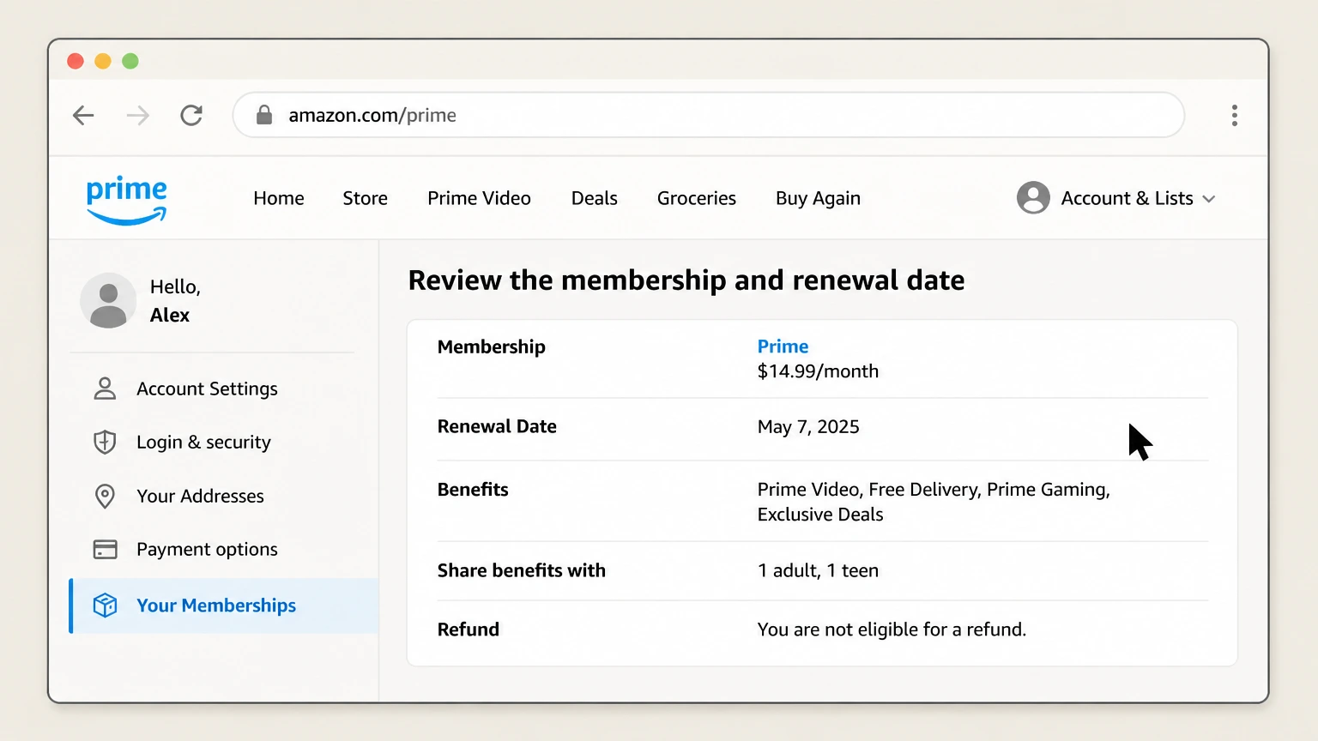
Task: Click the May 7, 2025 renewal date
Action: 808,427
